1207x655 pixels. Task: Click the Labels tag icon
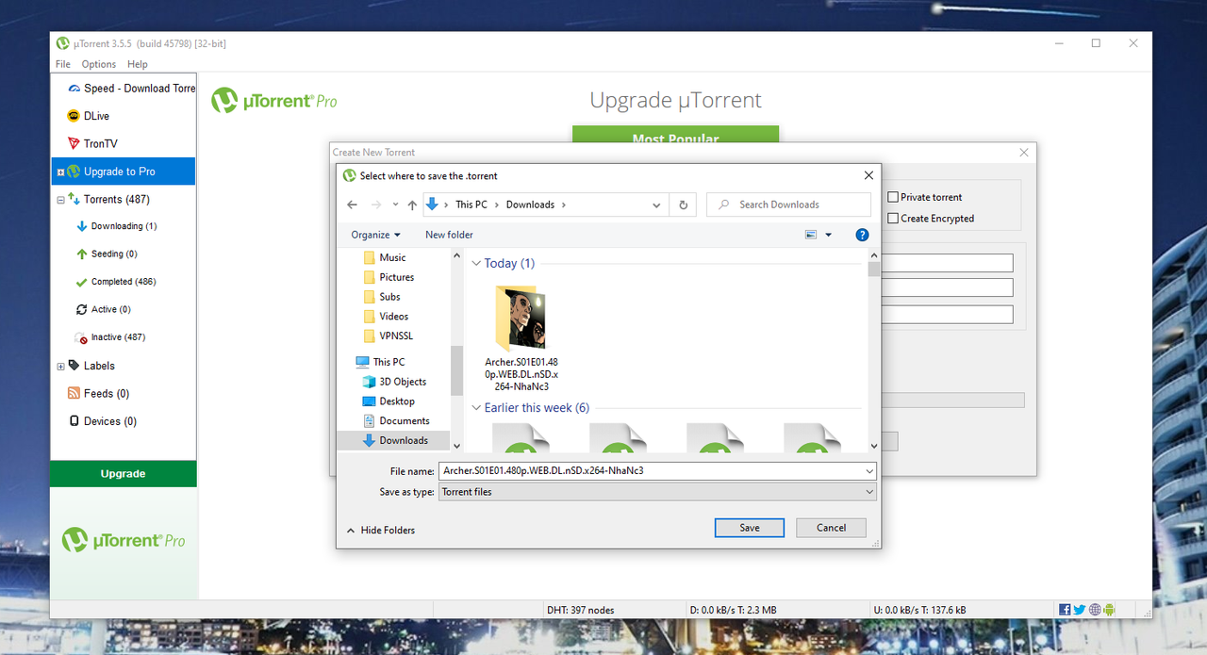74,366
